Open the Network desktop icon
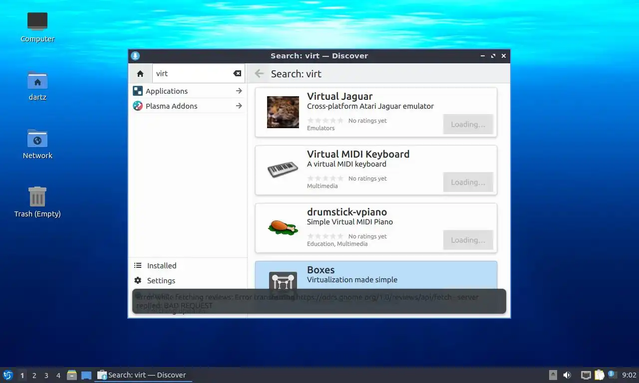This screenshot has height=383, width=639. (37, 144)
